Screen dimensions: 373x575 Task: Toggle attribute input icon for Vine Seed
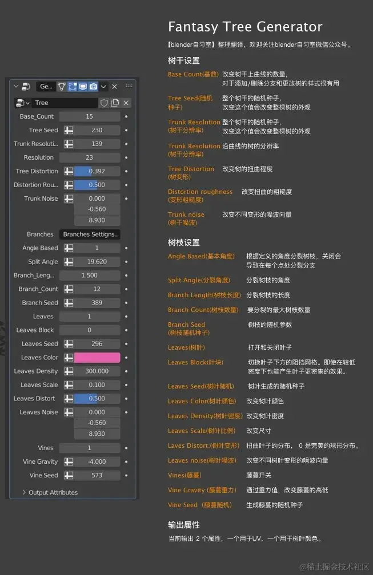[69, 475]
